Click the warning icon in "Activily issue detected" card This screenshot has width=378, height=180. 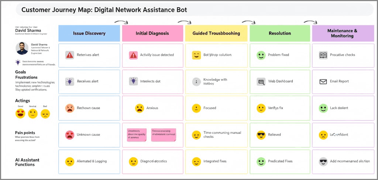133,55
